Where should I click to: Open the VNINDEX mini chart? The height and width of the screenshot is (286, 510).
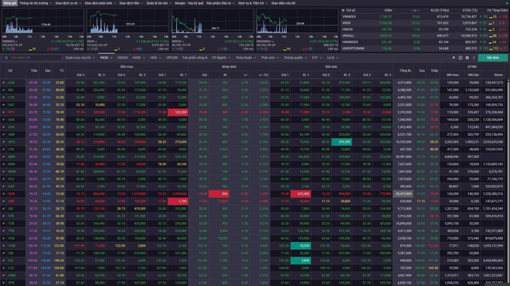tap(42, 22)
